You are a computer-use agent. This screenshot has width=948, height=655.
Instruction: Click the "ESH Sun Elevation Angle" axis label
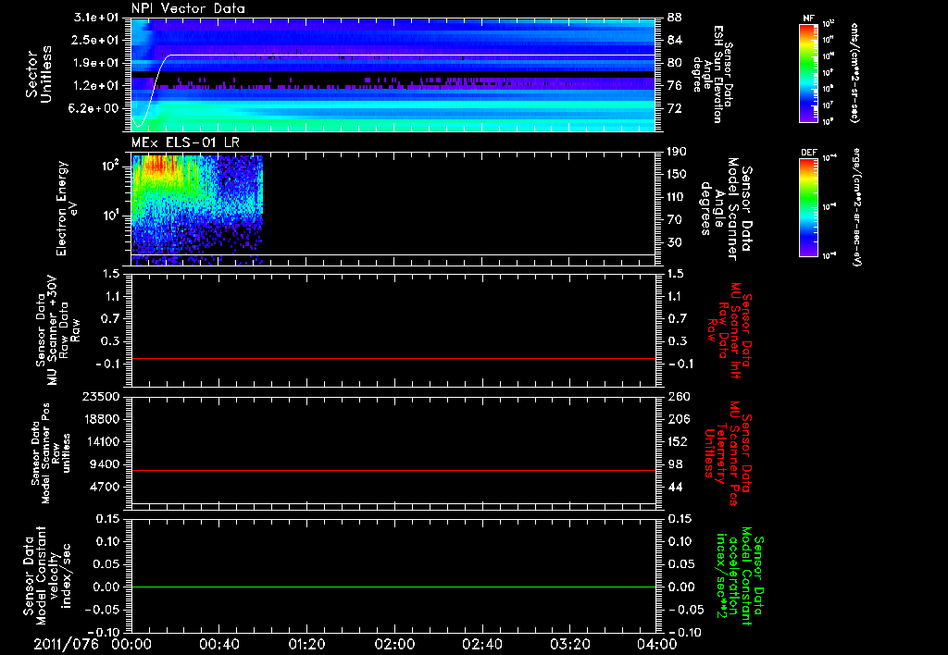click(712, 74)
